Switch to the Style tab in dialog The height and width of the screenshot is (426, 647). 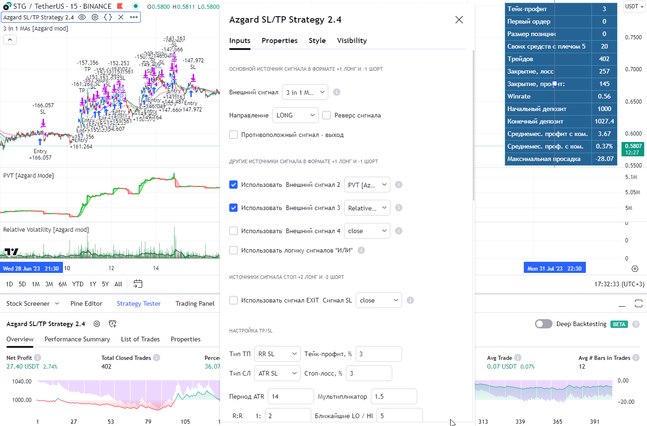coord(317,41)
